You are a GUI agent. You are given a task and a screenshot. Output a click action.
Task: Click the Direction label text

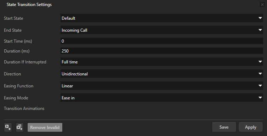point(12,74)
